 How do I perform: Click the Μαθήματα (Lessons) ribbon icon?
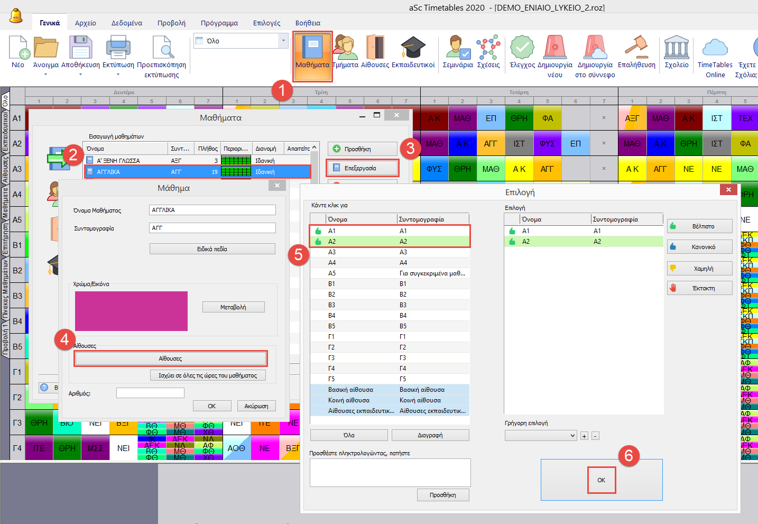(x=312, y=51)
